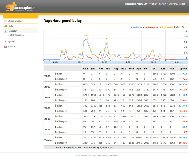Open Ayarlar link in the top header

[153, 4]
